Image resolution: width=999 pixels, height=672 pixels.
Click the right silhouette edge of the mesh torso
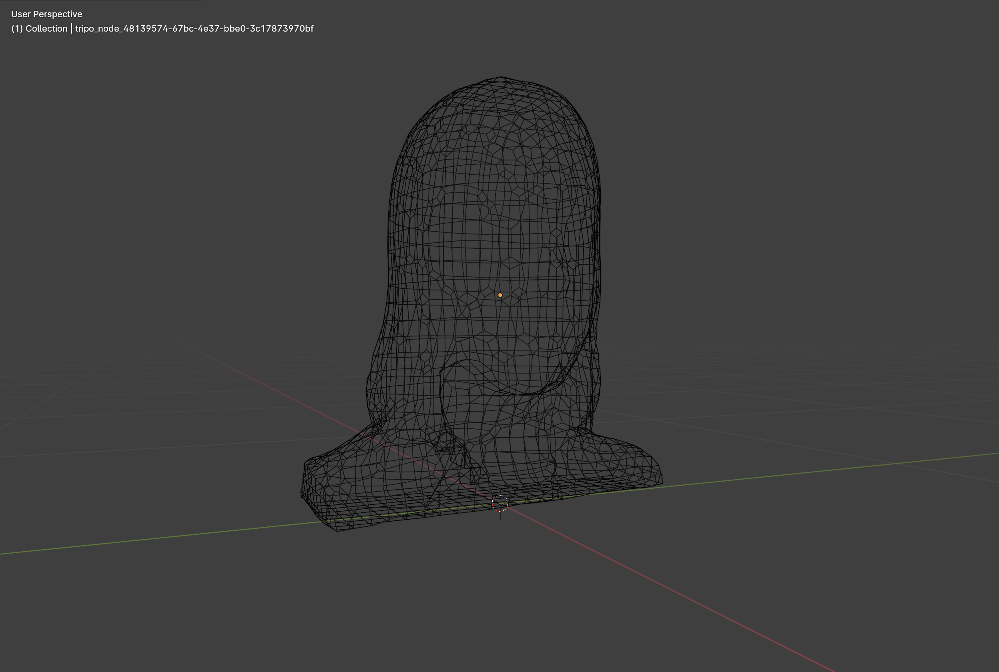click(600, 257)
